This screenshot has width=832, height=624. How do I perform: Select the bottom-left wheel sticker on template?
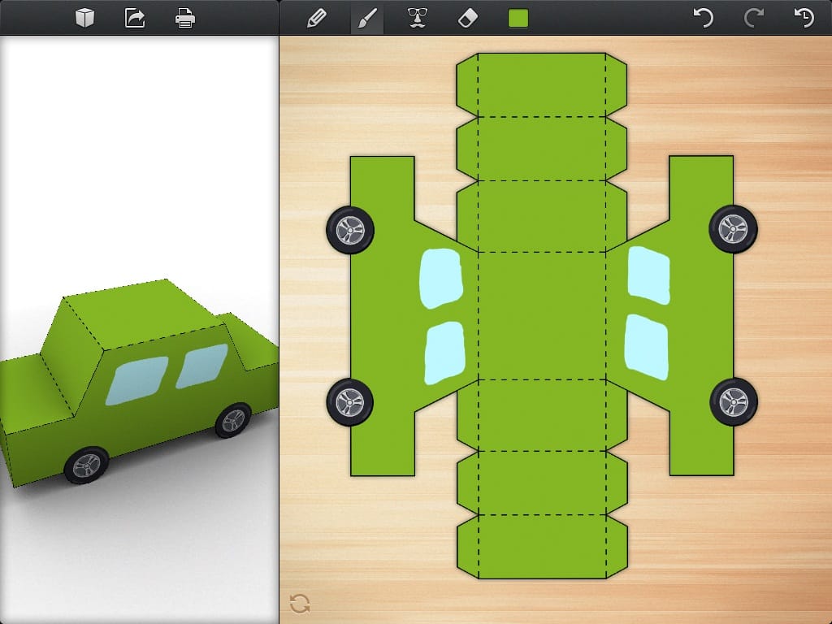350,401
